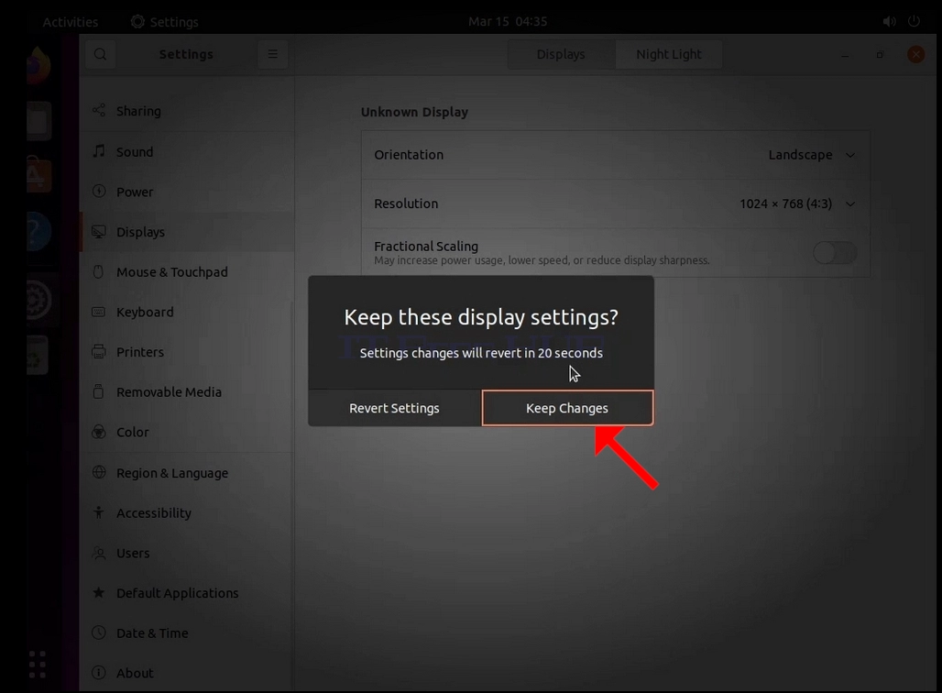Select the Date & Time clock icon

pyautogui.click(x=99, y=632)
